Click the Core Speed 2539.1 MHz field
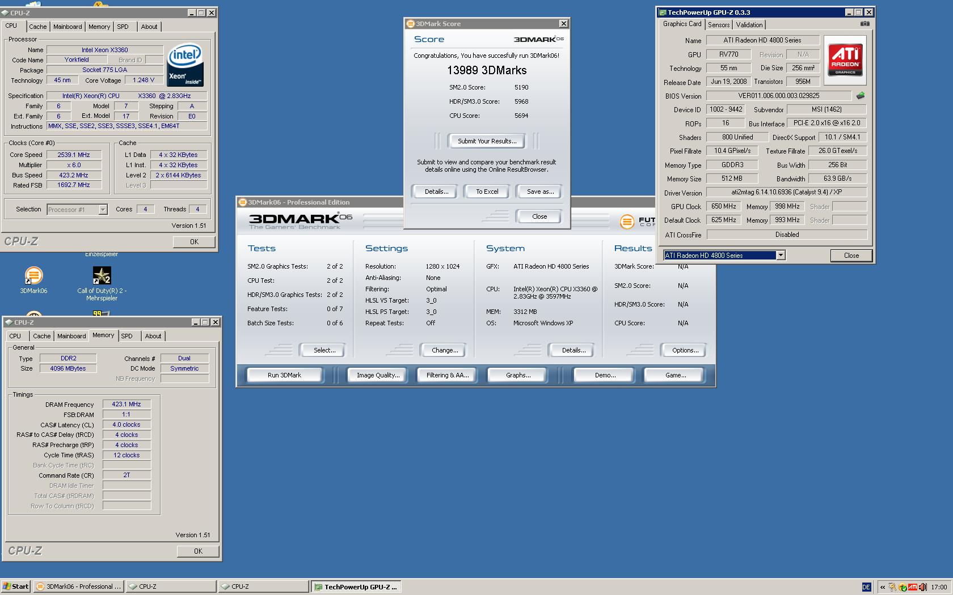 click(74, 155)
